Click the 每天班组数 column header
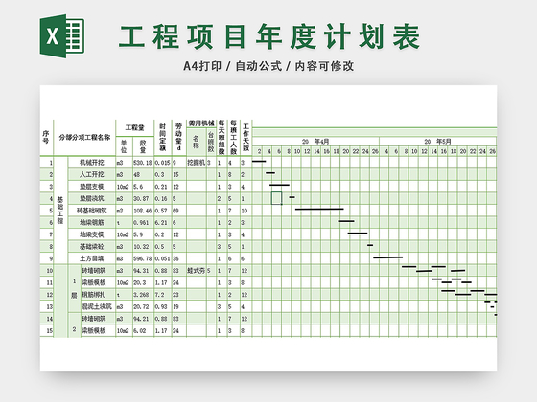 pos(222,138)
